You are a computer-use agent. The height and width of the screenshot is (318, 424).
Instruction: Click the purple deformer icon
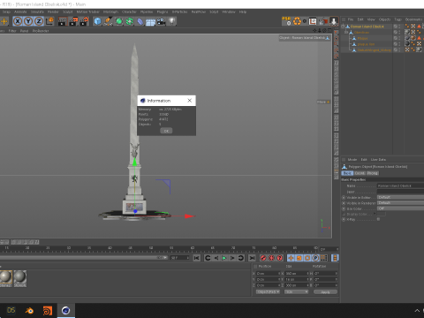coord(140,21)
